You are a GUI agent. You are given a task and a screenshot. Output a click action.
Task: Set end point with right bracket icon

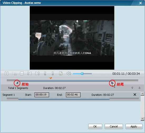tap(53, 73)
